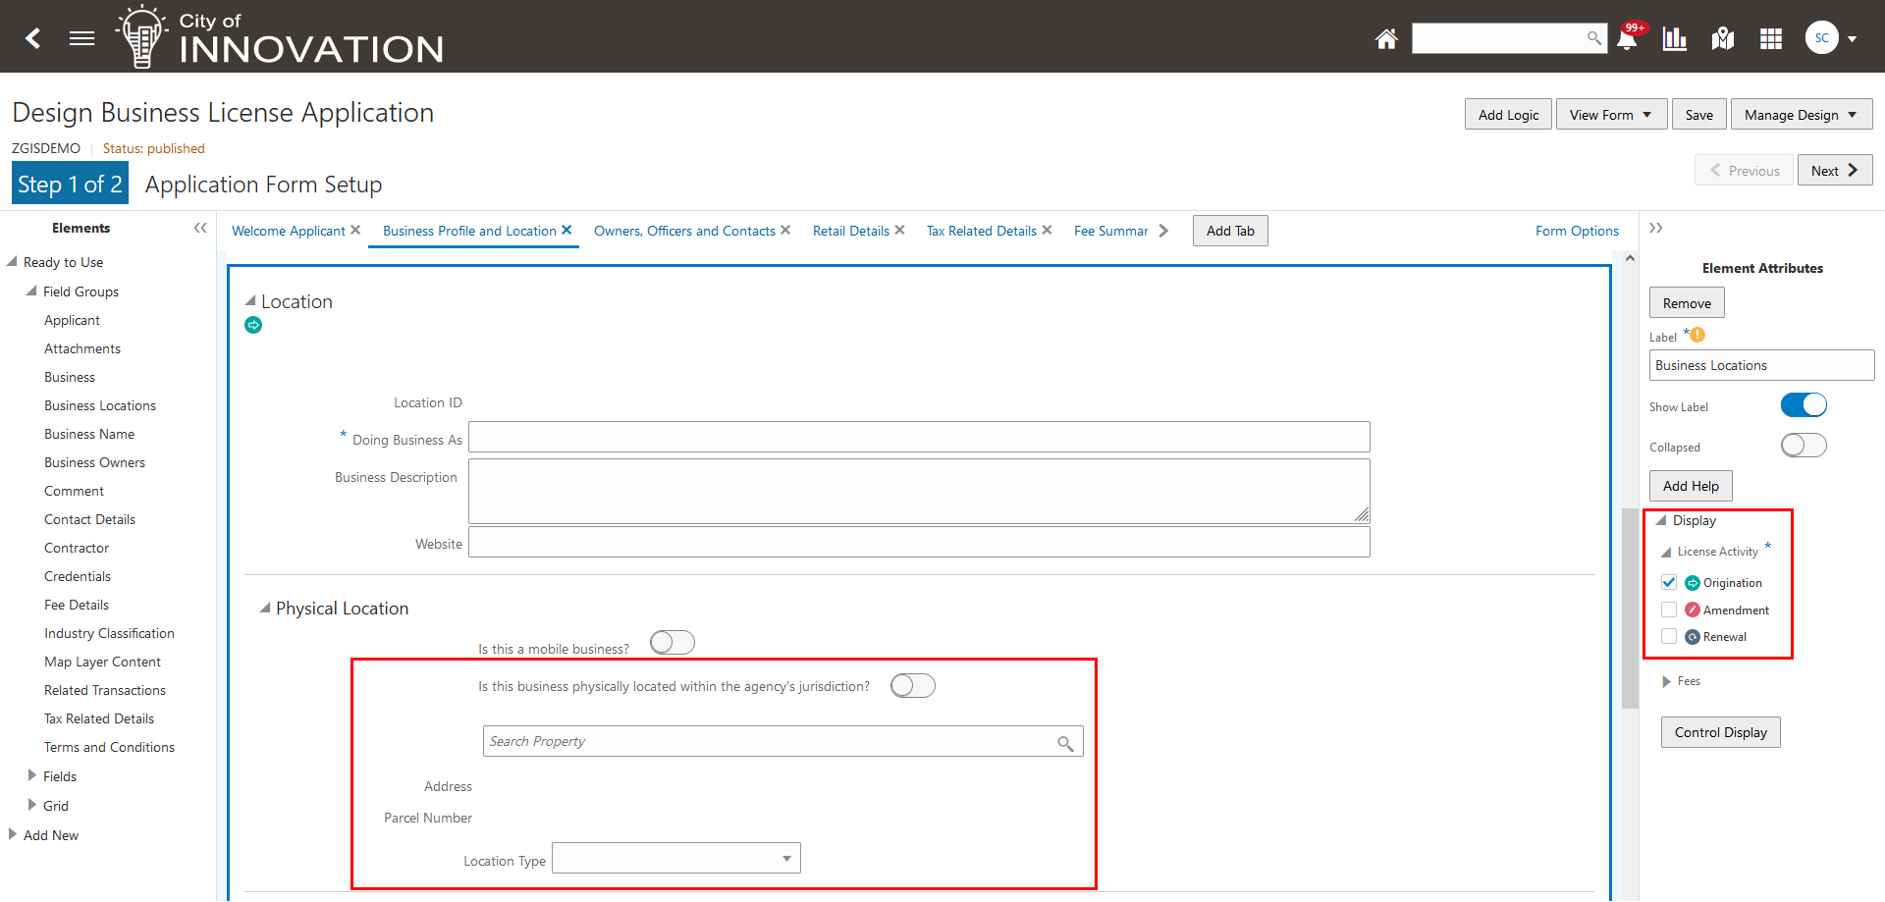Image resolution: width=1885 pixels, height=902 pixels.
Task: Click the Control Display button
Action: [1720, 732]
